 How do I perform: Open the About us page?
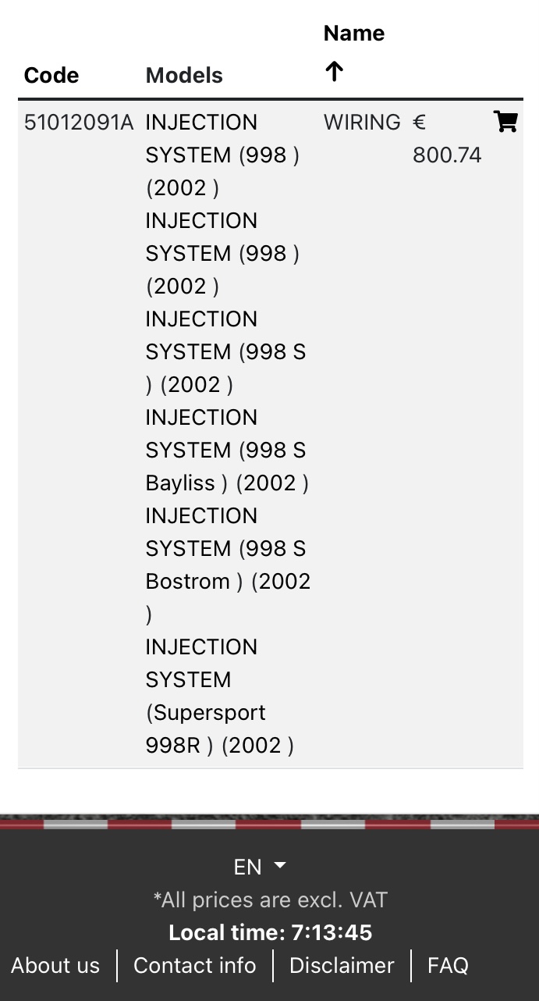55,966
